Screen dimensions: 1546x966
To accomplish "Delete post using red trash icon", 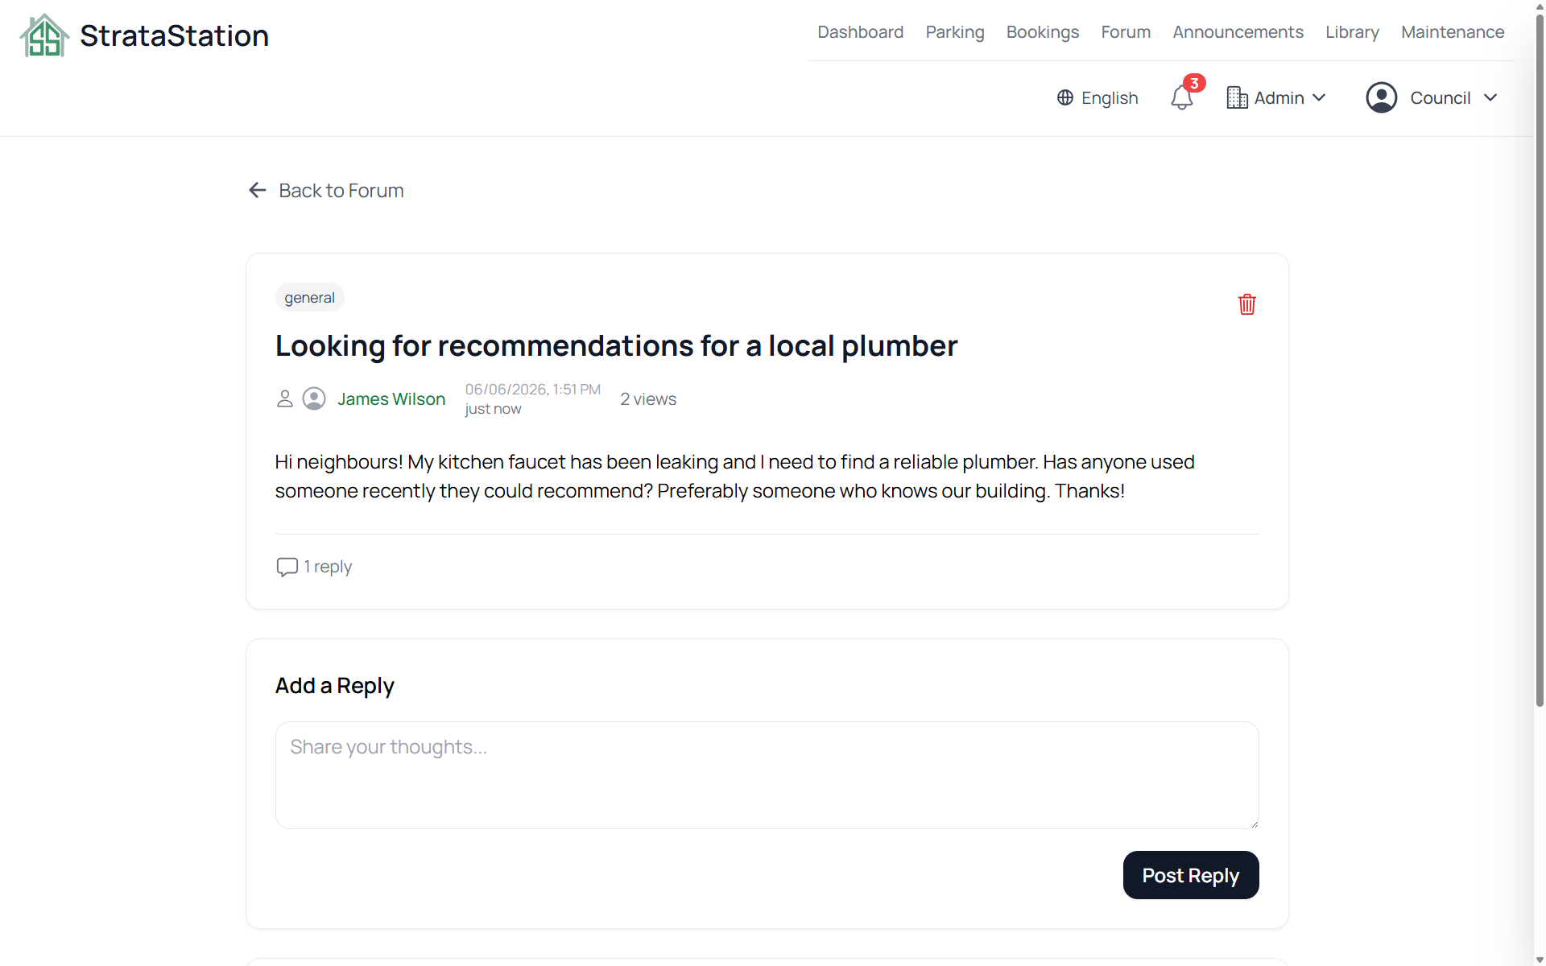I will (x=1246, y=304).
